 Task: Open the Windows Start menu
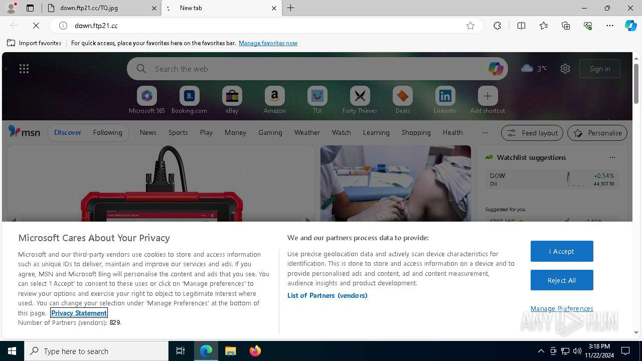(12, 351)
